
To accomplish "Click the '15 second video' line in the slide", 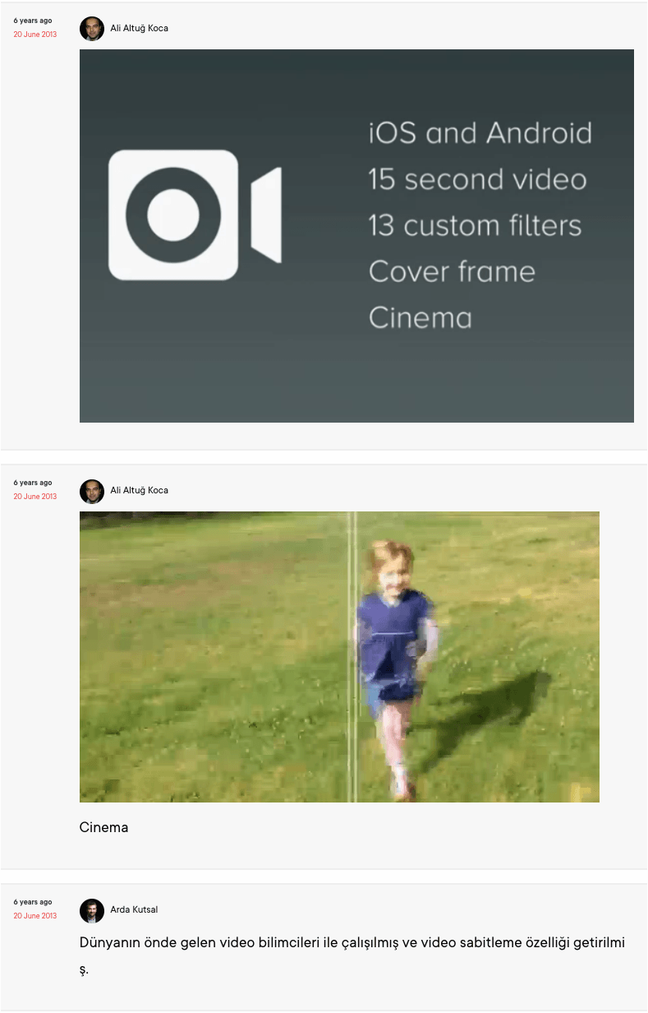I will tap(477, 179).
